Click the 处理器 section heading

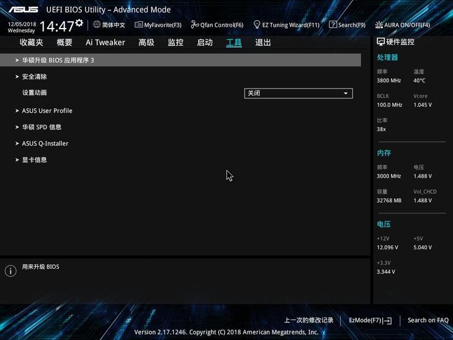(x=387, y=57)
